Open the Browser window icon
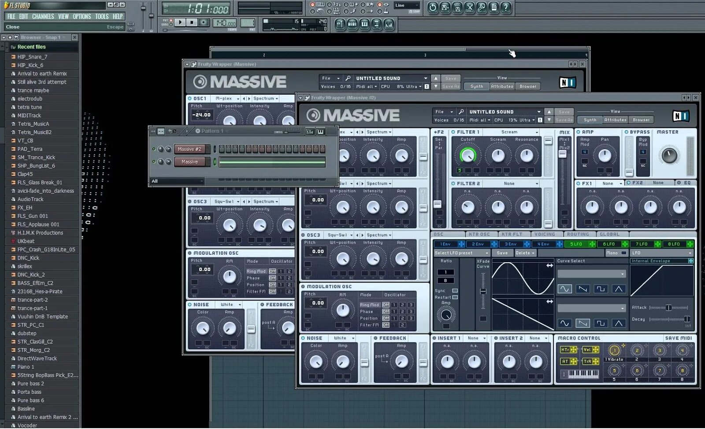Screen dimensions: 705x429 point(377,24)
